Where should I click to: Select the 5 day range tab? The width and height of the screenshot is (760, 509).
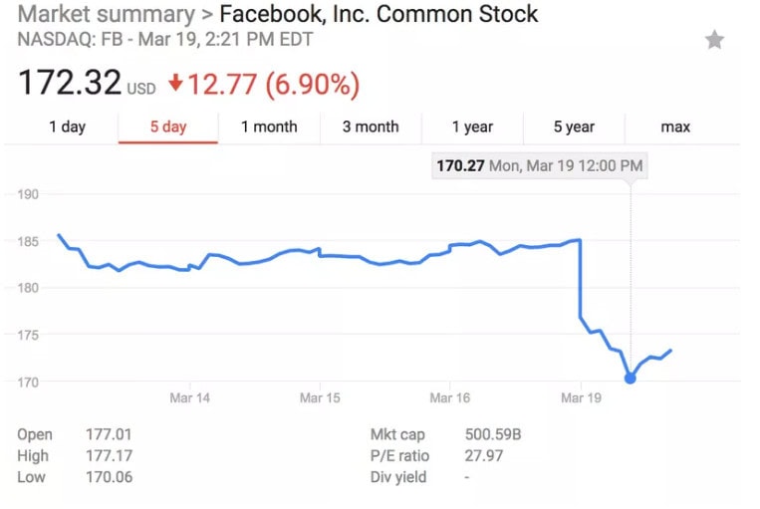(x=167, y=127)
